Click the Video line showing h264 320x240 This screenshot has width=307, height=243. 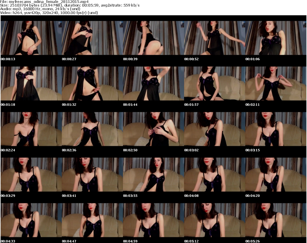(x=49, y=13)
